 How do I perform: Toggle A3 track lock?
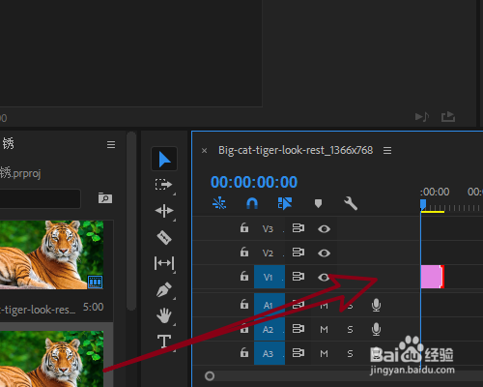coord(244,352)
